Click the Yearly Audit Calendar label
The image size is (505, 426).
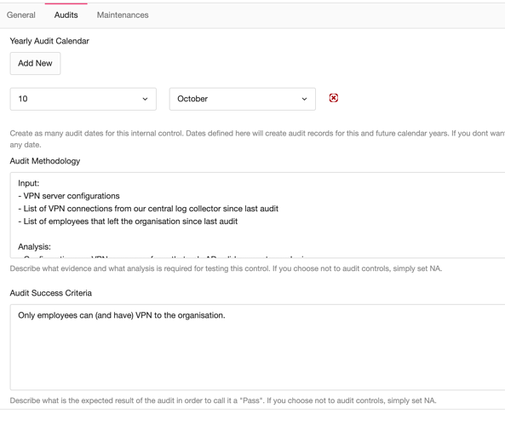49,41
